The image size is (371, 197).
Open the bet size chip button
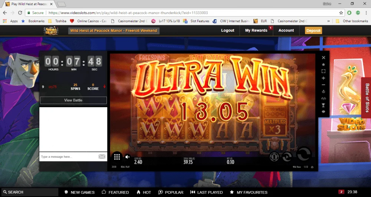[274, 156]
